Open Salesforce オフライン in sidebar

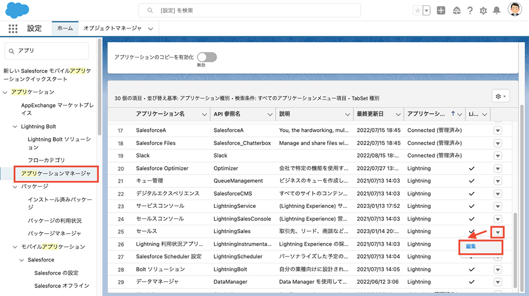(x=62, y=286)
